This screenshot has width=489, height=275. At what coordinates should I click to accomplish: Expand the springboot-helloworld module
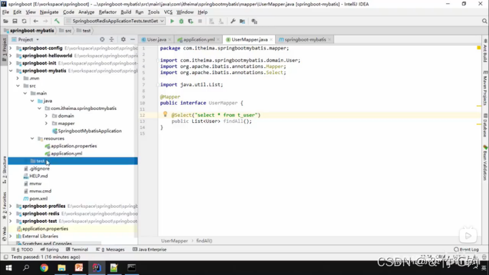tap(11, 56)
